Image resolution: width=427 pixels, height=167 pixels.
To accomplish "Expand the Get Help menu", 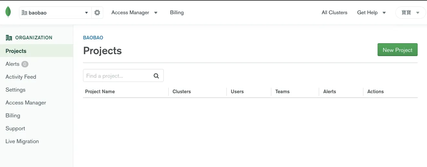I will click(371, 13).
